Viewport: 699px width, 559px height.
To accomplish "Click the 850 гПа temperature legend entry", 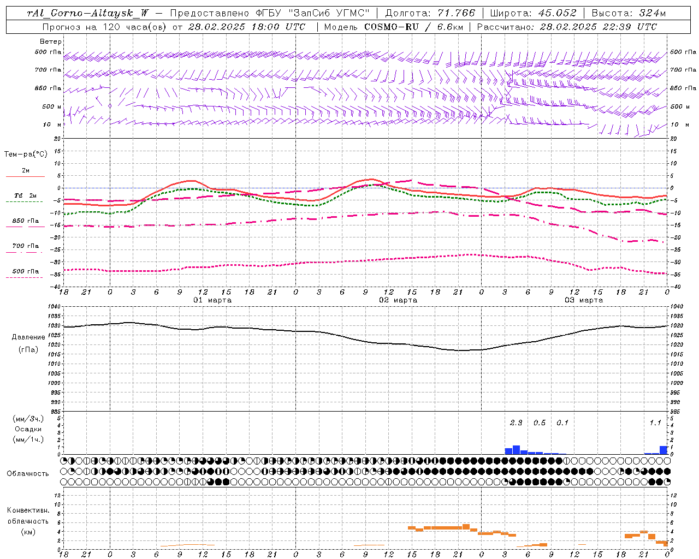I will [x=25, y=221].
